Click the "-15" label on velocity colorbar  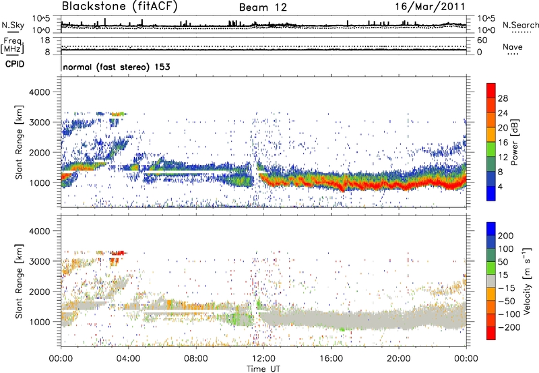(x=507, y=288)
